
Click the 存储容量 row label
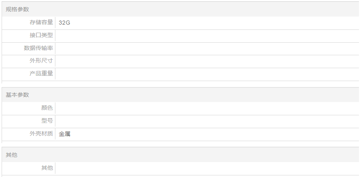pos(41,23)
